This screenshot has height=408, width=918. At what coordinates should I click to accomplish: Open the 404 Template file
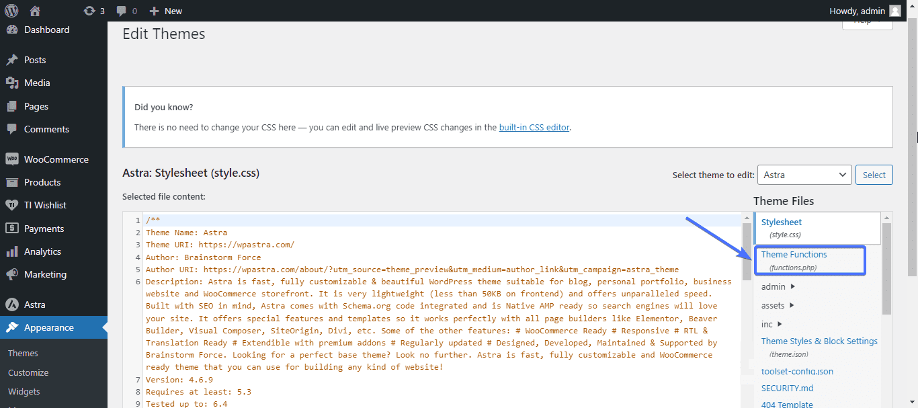pyautogui.click(x=787, y=404)
